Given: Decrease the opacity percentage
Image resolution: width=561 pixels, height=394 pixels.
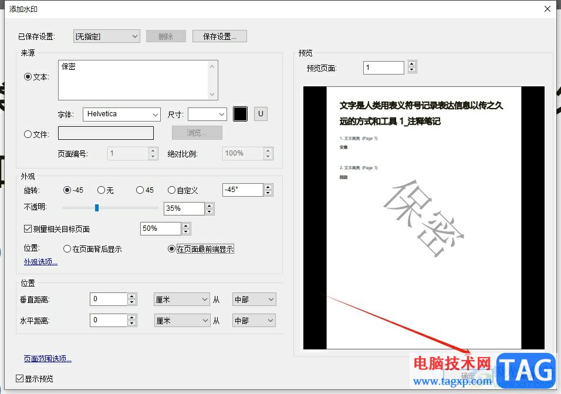Looking at the screenshot, I should 209,212.
